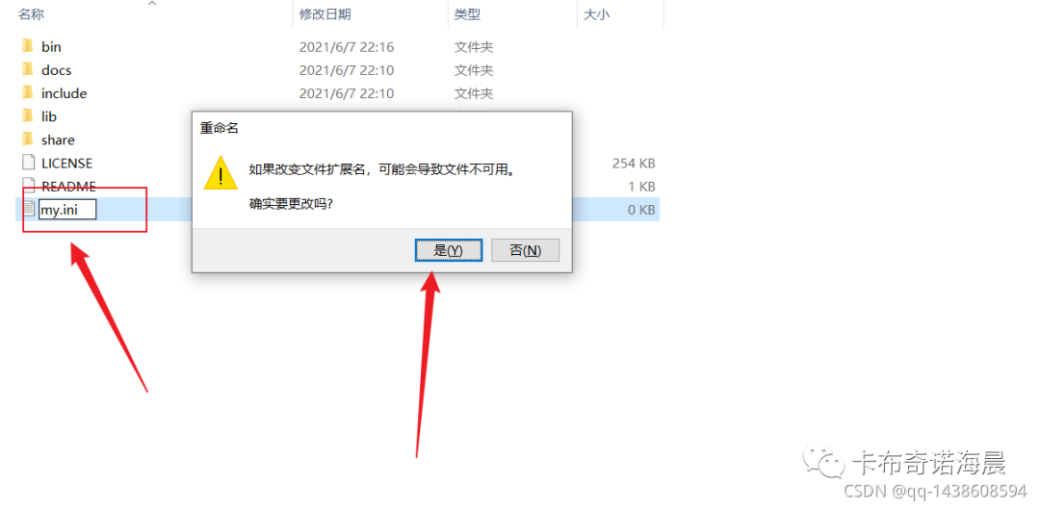Select the LICENSE file name
Screen dimensions: 1040x509
click(x=66, y=163)
